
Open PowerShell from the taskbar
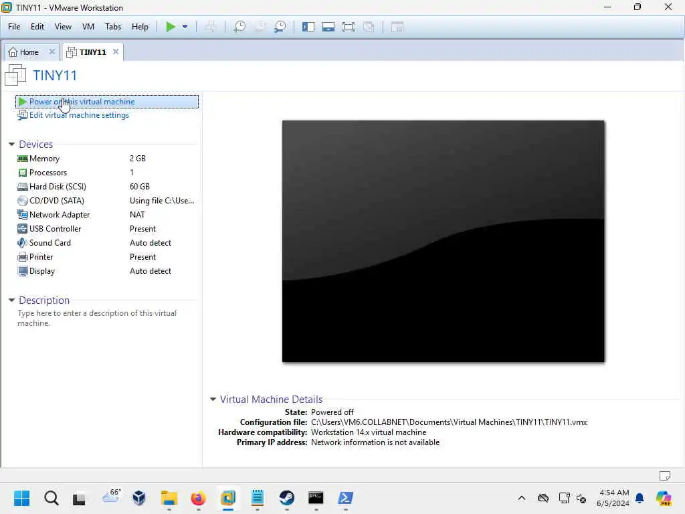point(345,497)
